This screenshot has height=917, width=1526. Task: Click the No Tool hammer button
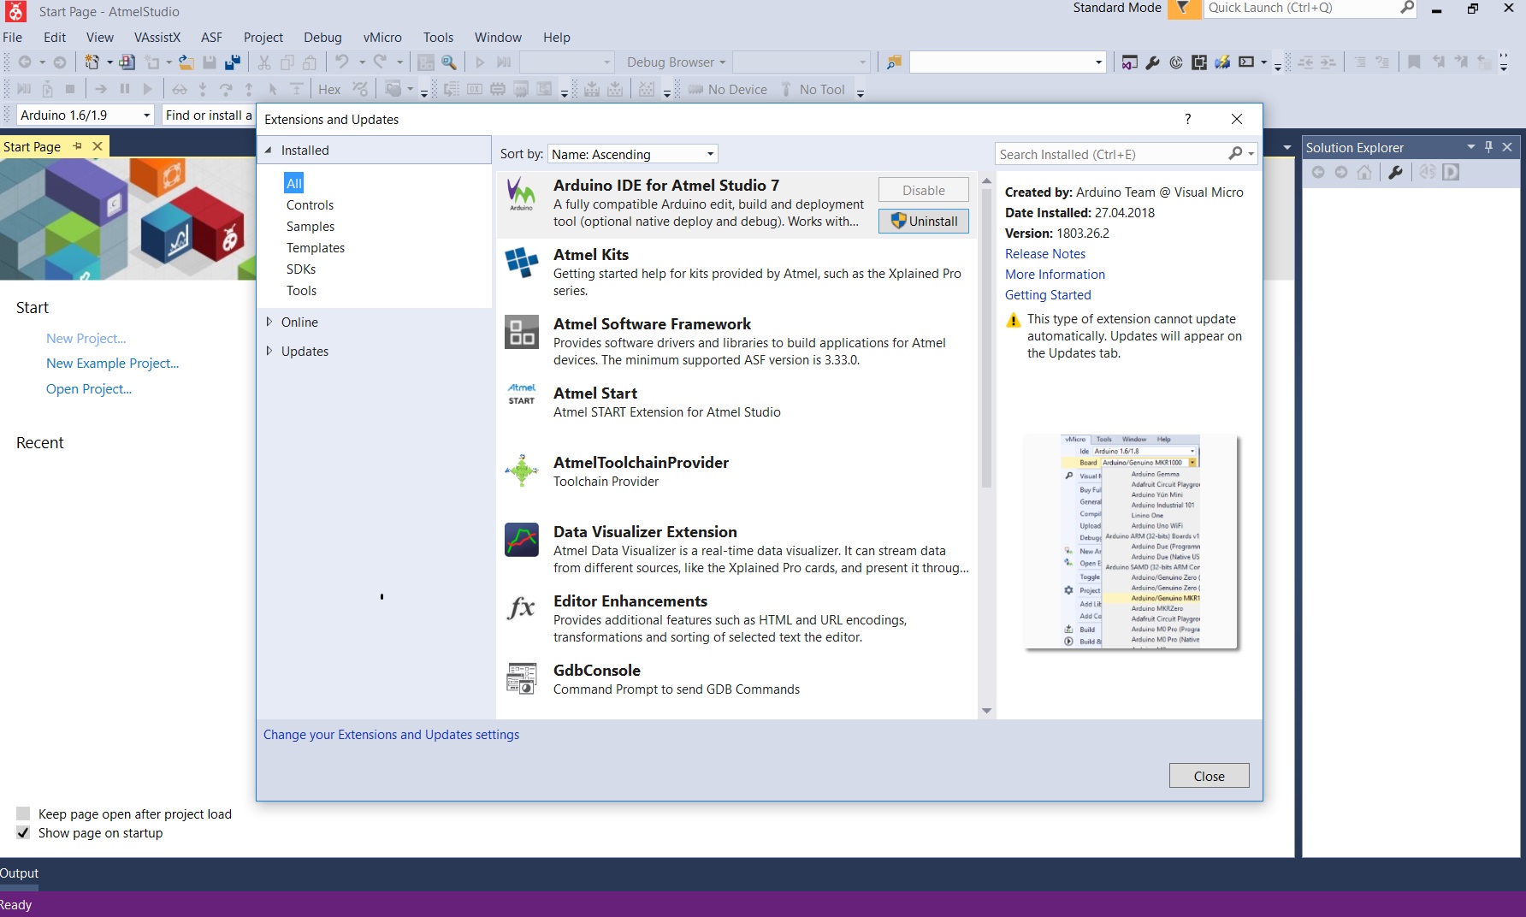click(813, 90)
